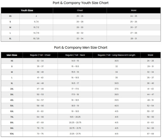Select youth XL chest value 32 - 34
The height and width of the screenshot is (138, 162).
(80, 38)
